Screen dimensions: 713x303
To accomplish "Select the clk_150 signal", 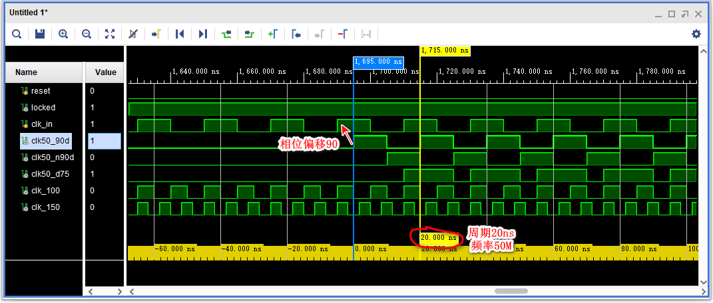I will tap(45, 207).
